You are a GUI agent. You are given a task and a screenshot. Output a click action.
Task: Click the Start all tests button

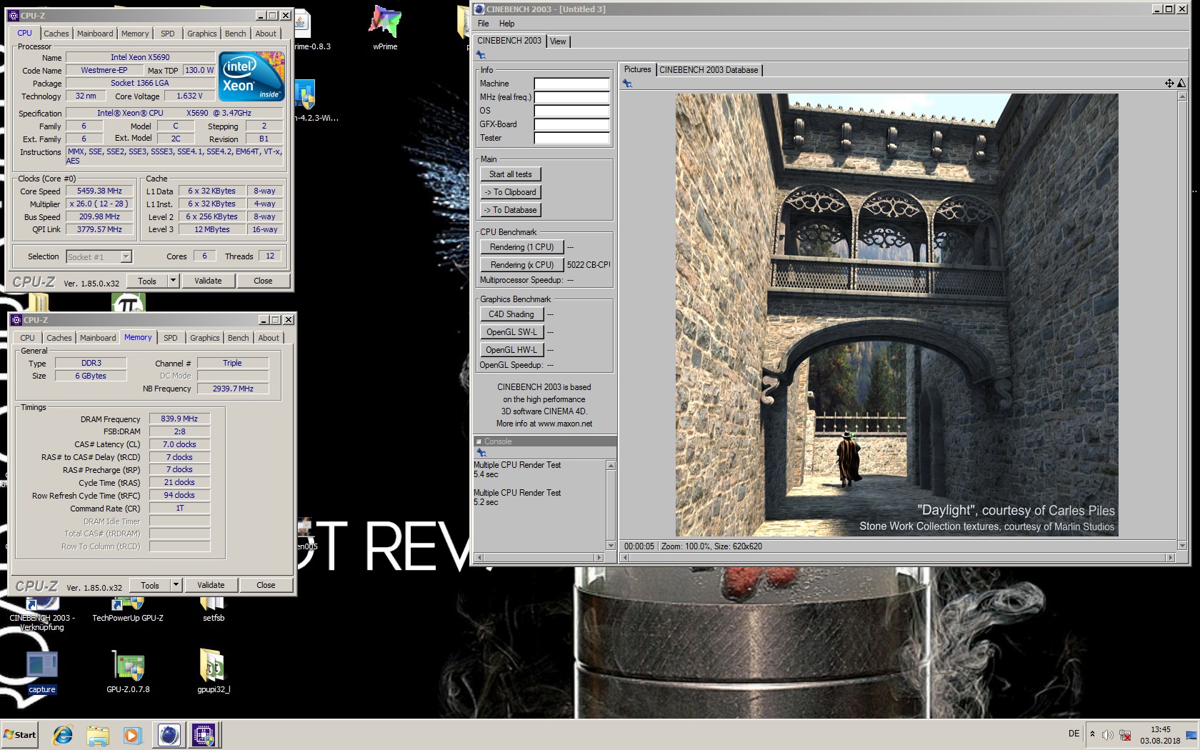coord(511,174)
